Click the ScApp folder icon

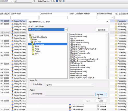[33, 51]
